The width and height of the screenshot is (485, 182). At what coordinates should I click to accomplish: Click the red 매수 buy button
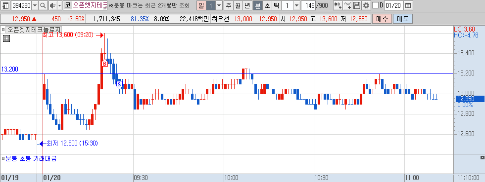pyautogui.click(x=382, y=19)
